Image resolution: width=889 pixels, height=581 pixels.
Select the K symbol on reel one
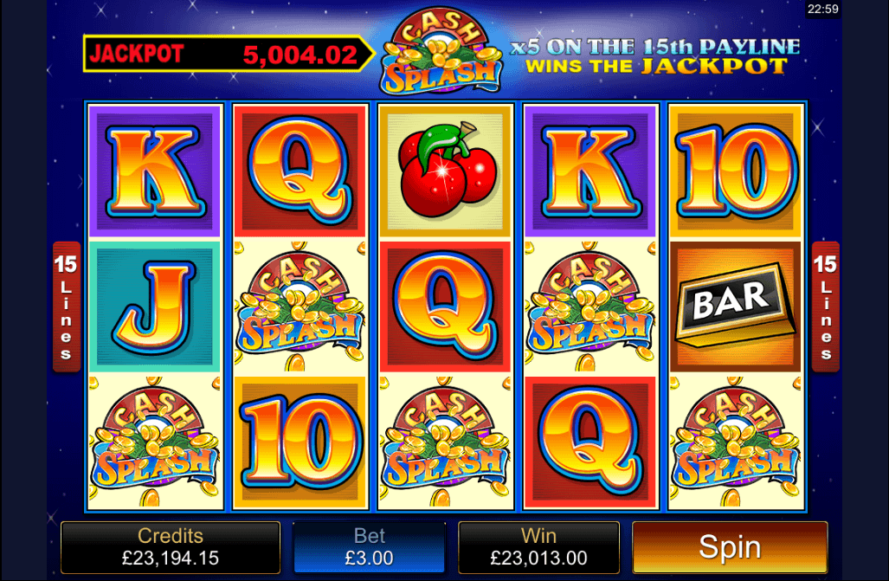[154, 171]
